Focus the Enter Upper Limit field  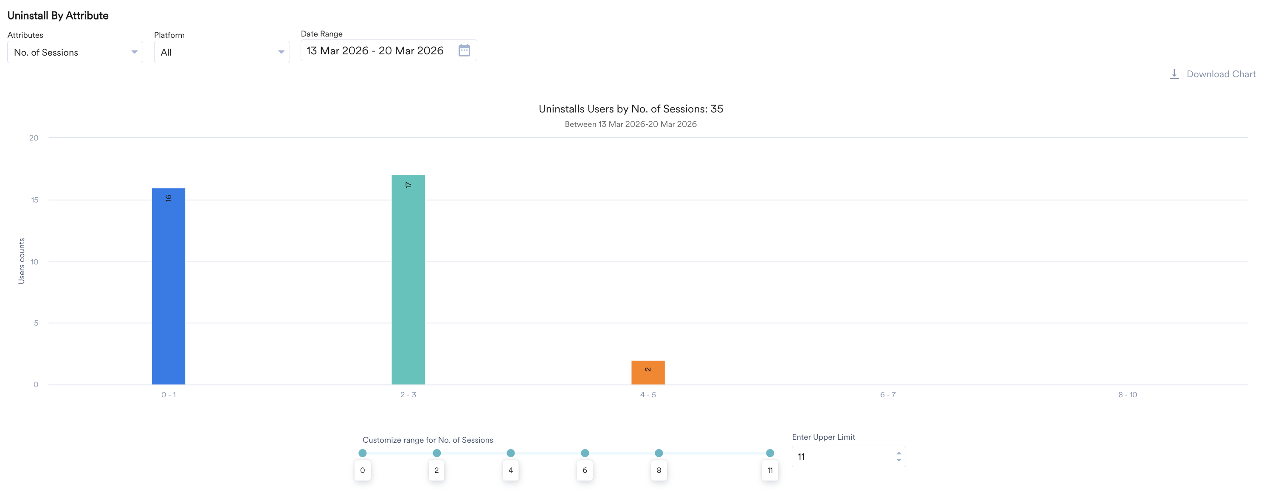[841, 457]
